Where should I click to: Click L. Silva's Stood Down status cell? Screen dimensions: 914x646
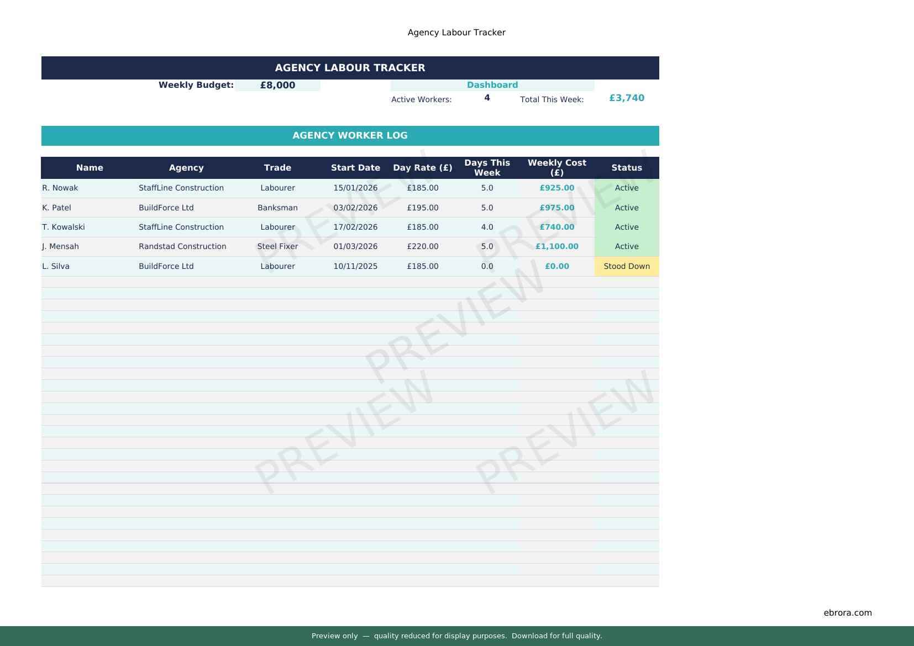(x=626, y=267)
